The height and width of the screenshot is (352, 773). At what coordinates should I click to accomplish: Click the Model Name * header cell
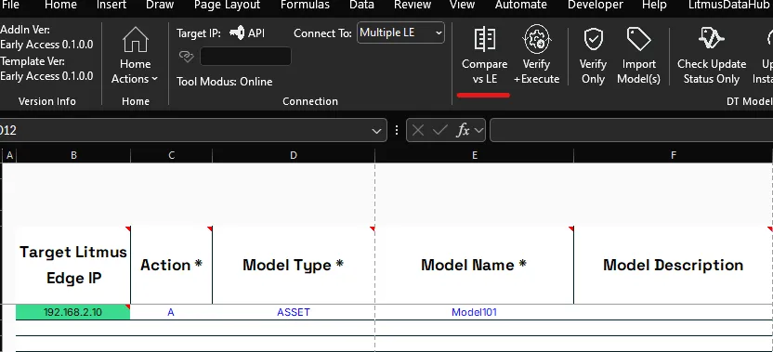[x=474, y=266]
